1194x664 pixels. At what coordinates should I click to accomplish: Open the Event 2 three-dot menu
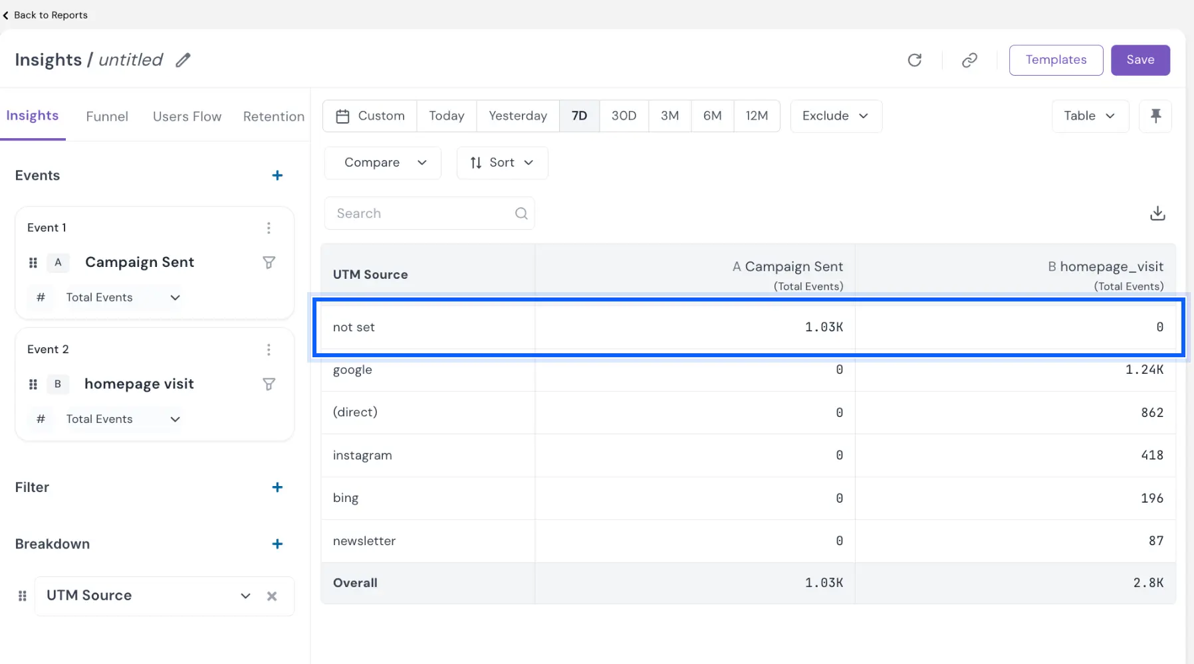click(269, 349)
